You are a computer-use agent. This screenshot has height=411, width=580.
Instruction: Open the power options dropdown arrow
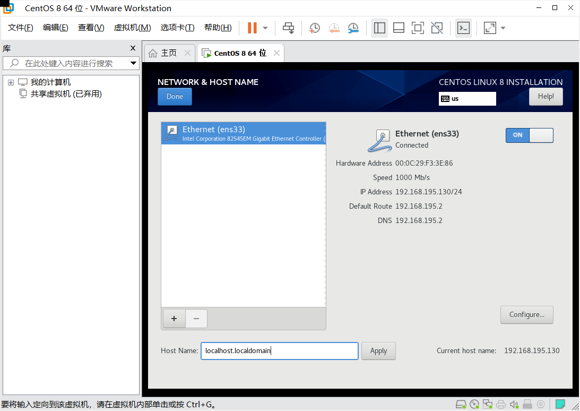(265, 28)
